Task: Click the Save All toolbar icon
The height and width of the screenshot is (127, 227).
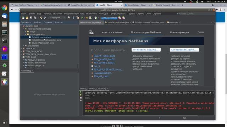Action: click(x=35, y=18)
